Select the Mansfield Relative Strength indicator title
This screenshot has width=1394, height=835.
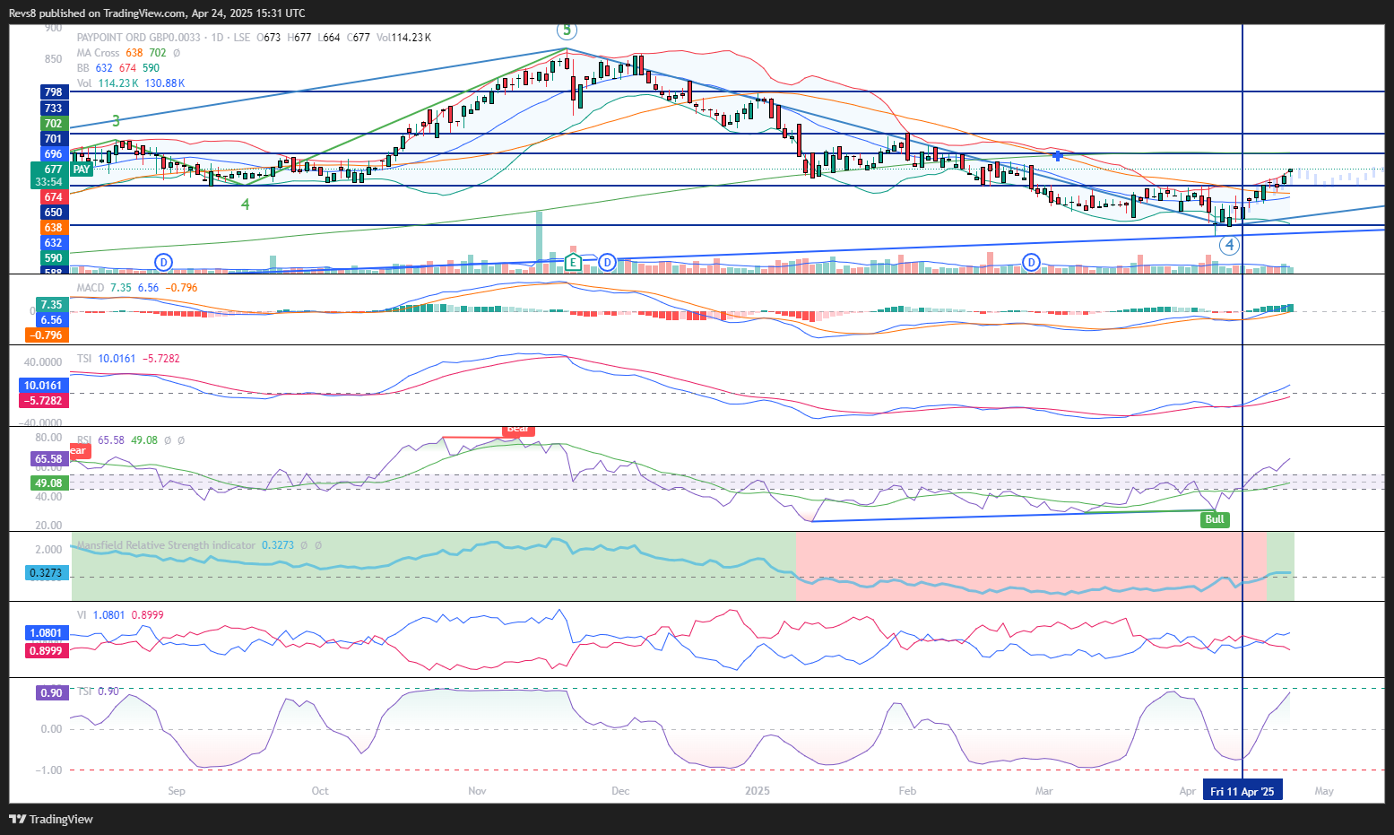click(166, 545)
